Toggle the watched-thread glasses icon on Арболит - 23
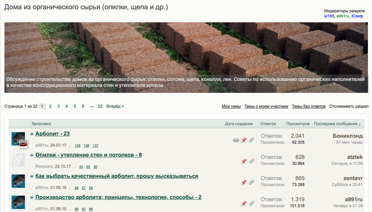Screen dimensions: 372x212 (x=236, y=140)
